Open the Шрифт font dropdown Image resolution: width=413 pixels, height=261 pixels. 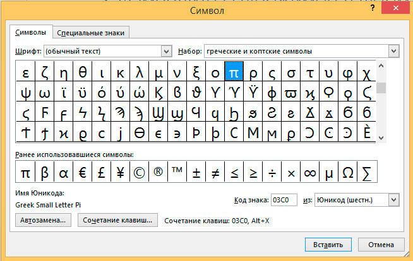pos(167,51)
